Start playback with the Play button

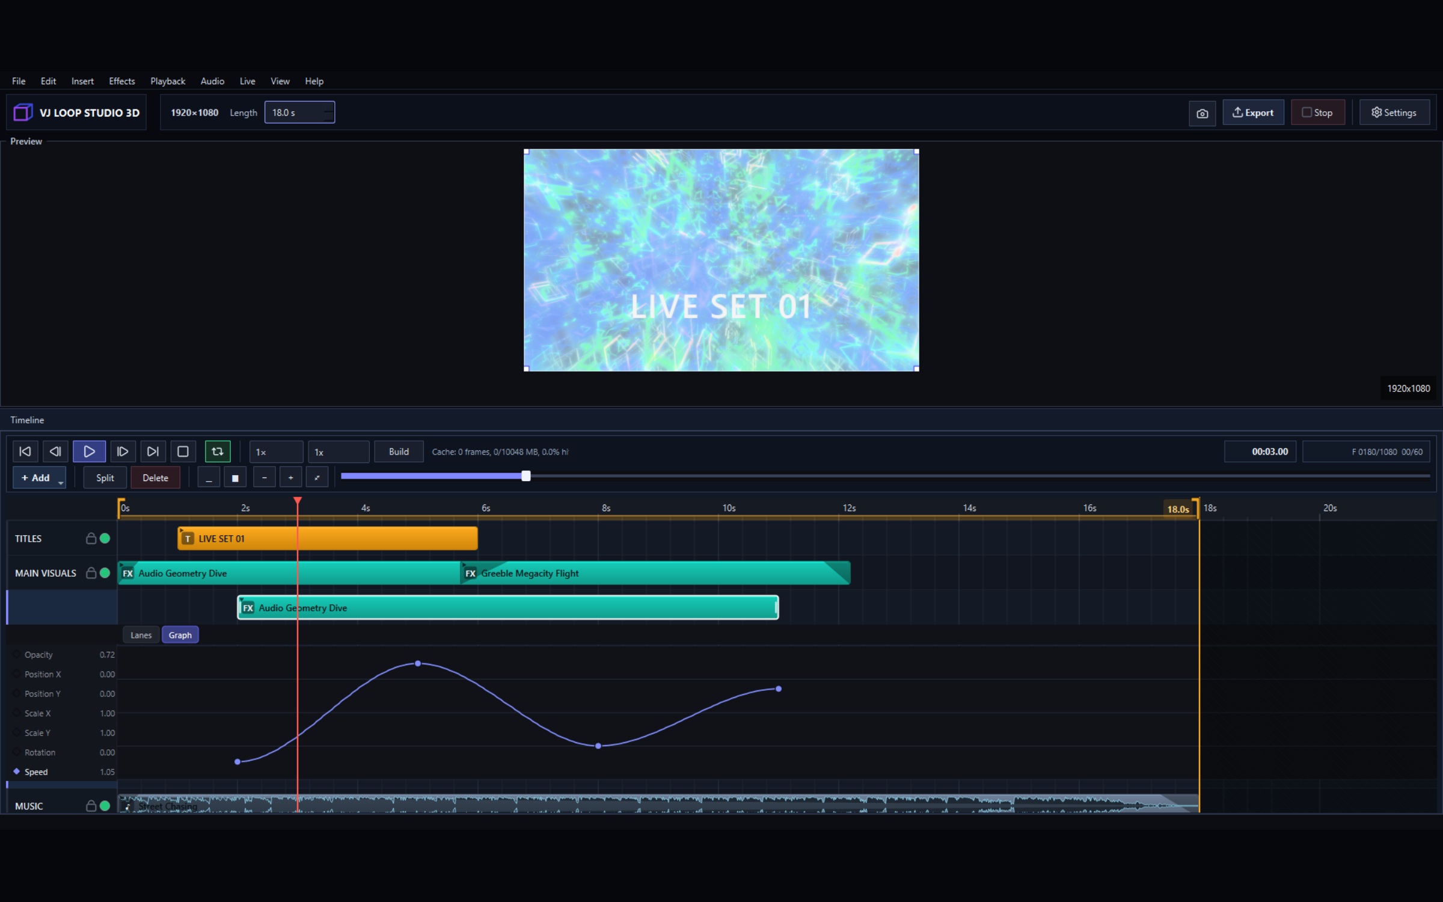(89, 451)
